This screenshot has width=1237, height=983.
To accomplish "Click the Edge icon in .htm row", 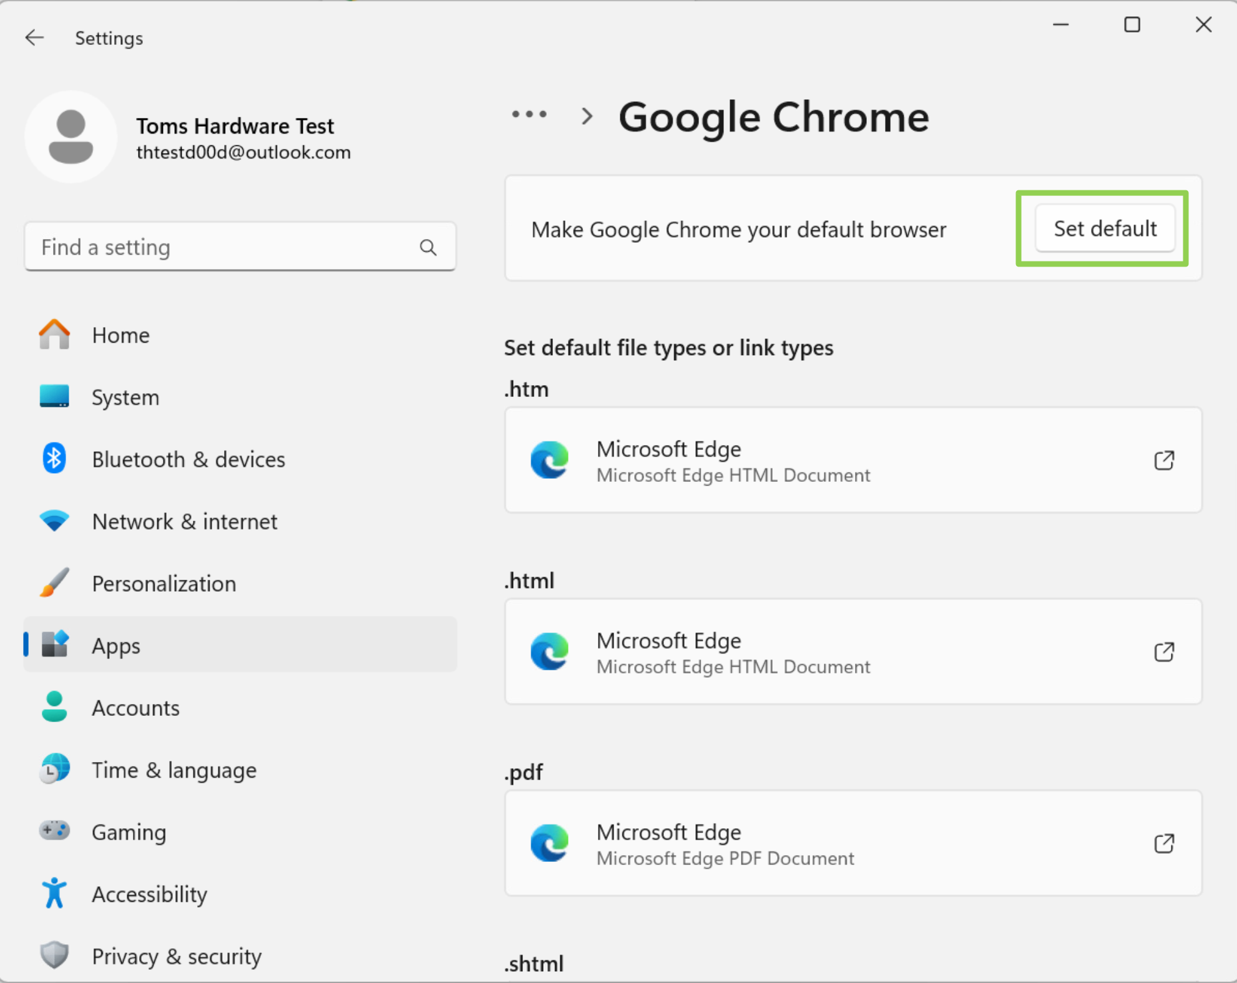I will [x=549, y=460].
